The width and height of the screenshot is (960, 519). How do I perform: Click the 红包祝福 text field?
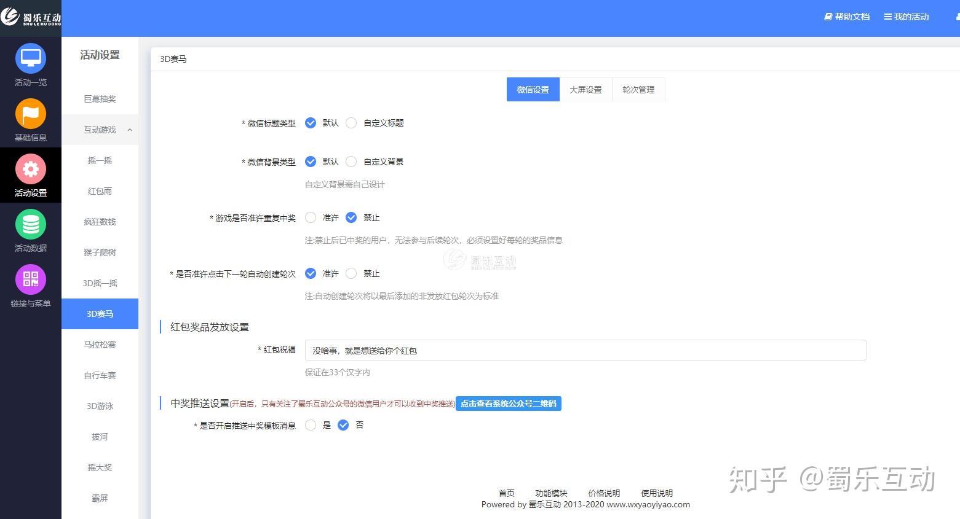point(585,351)
